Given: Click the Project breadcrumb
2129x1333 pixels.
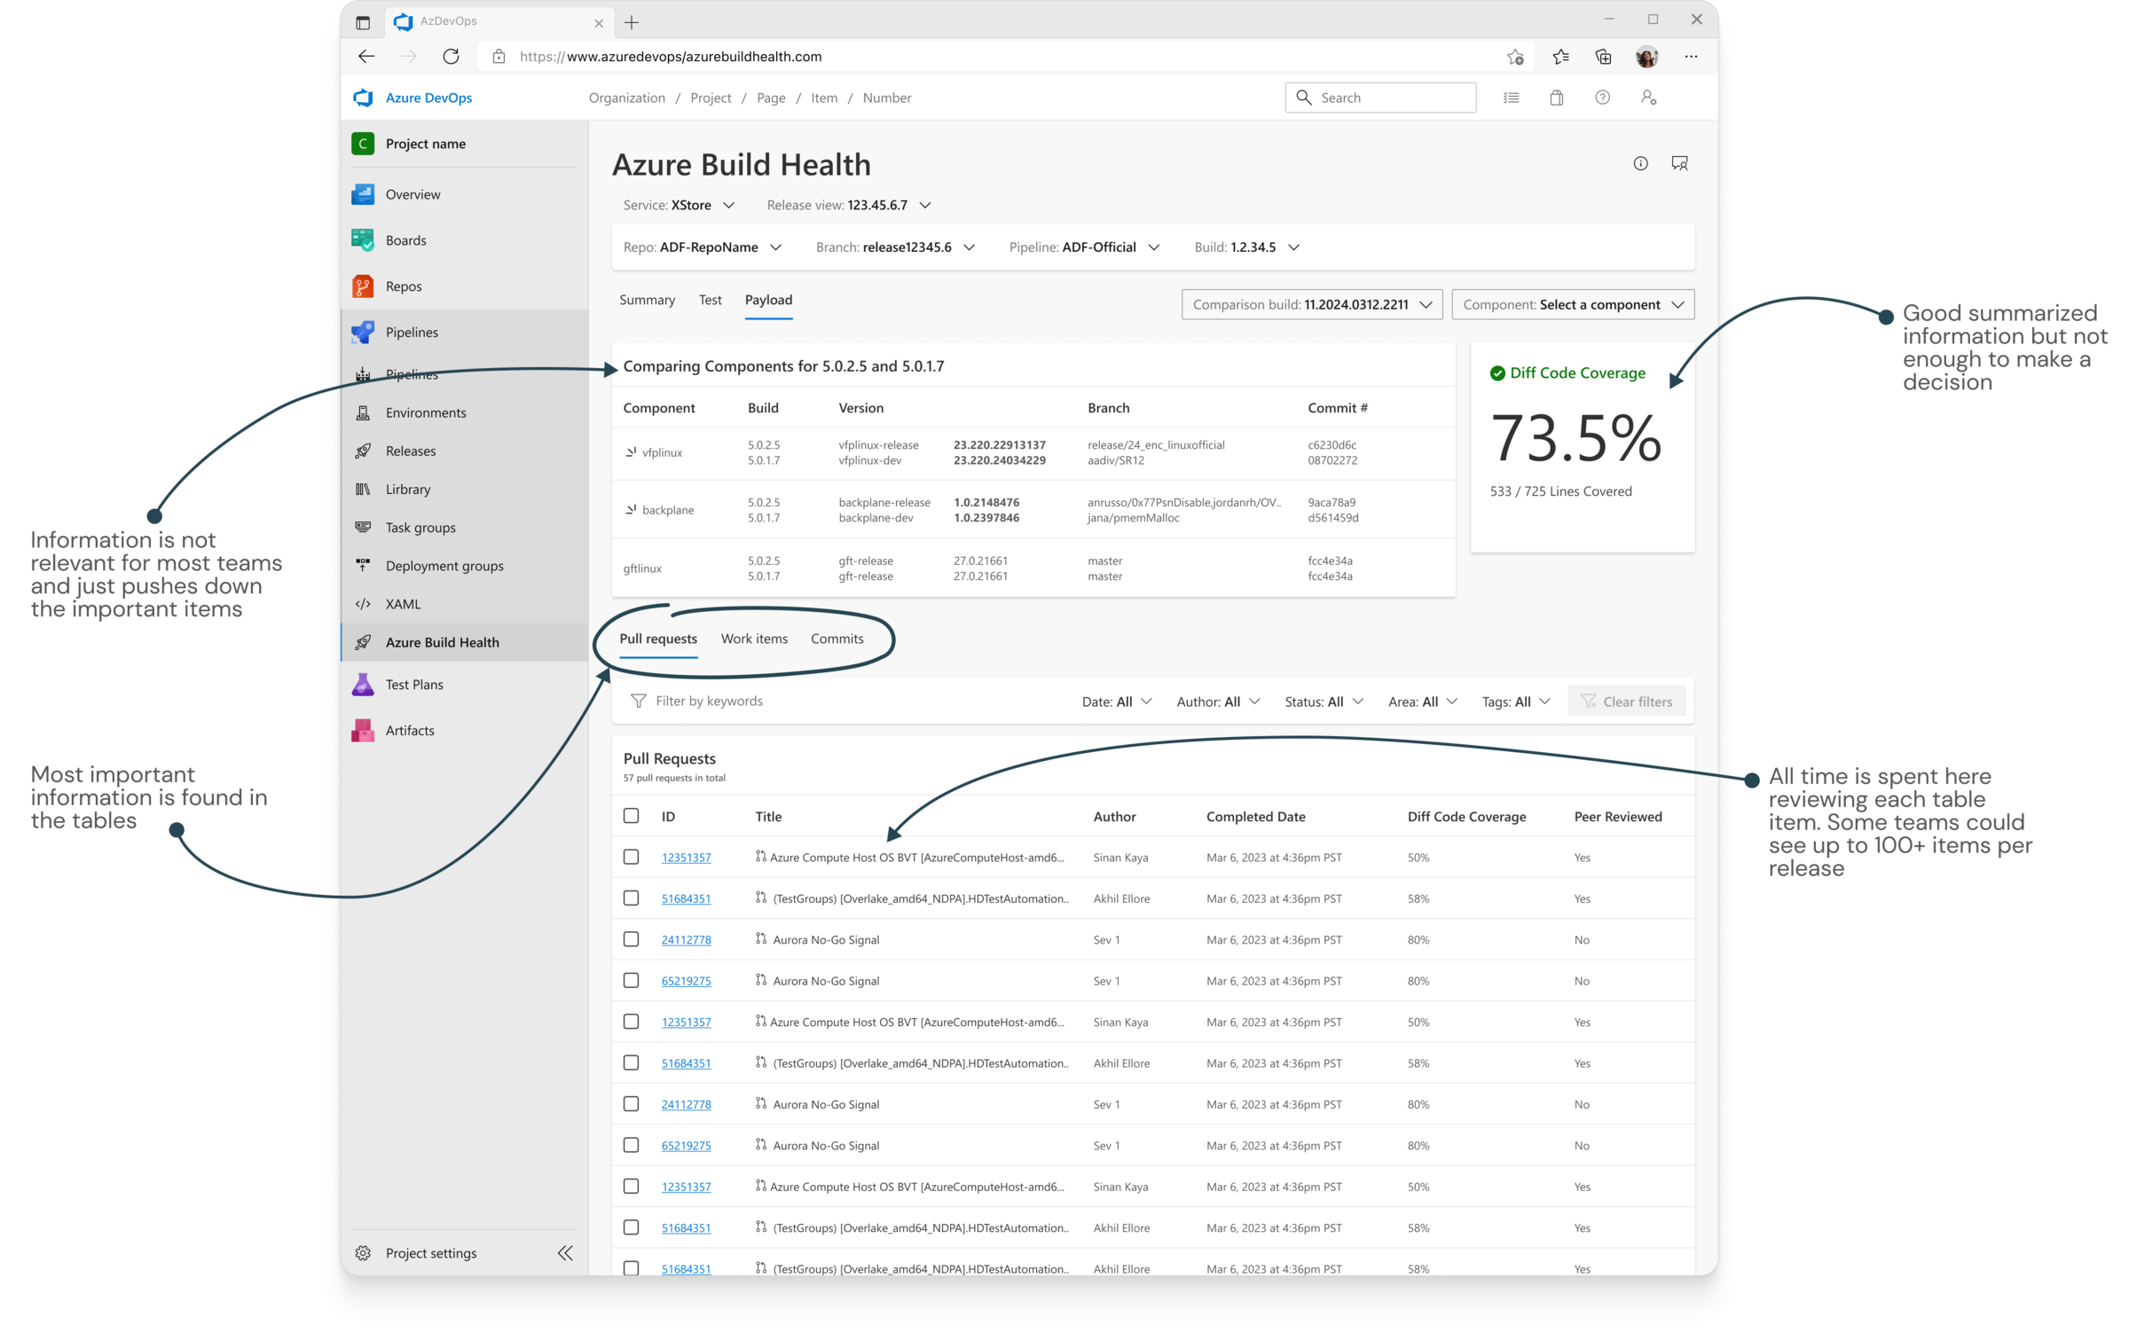Looking at the screenshot, I should pyautogui.click(x=711, y=98).
